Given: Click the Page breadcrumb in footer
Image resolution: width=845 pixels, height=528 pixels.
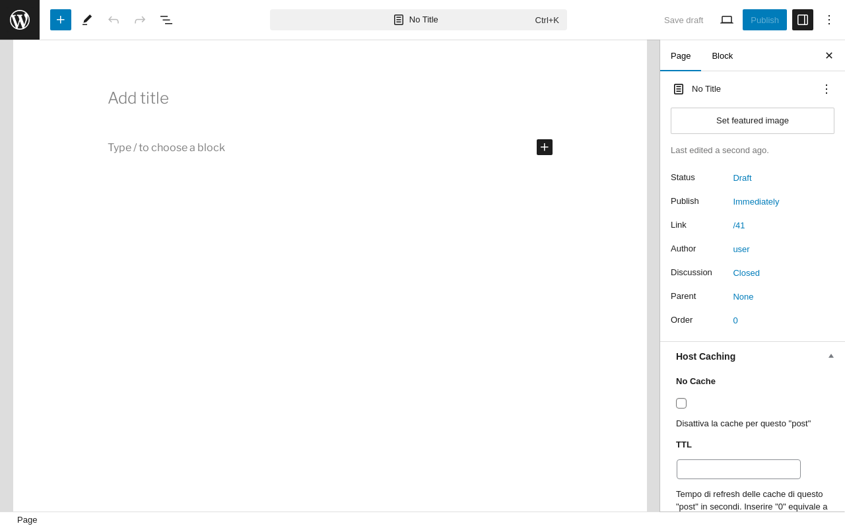Looking at the screenshot, I should pos(27,520).
